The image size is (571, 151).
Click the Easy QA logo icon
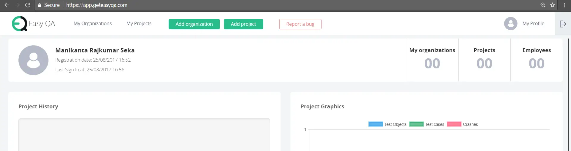click(20, 23)
